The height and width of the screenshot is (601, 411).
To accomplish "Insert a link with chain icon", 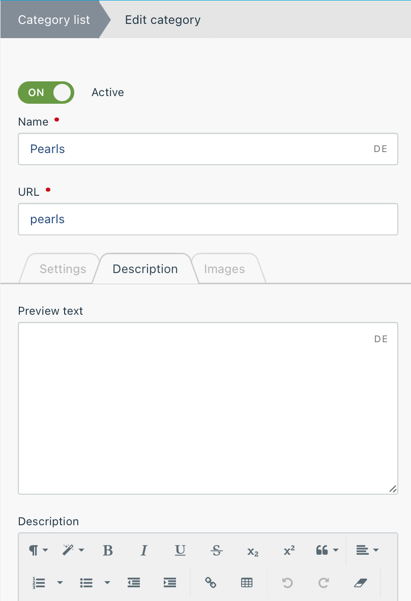I will point(211,583).
